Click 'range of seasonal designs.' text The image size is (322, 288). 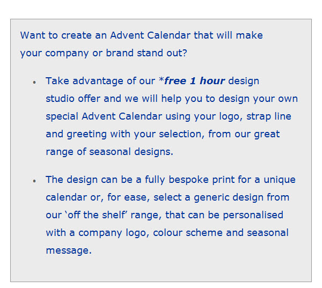(x=109, y=152)
